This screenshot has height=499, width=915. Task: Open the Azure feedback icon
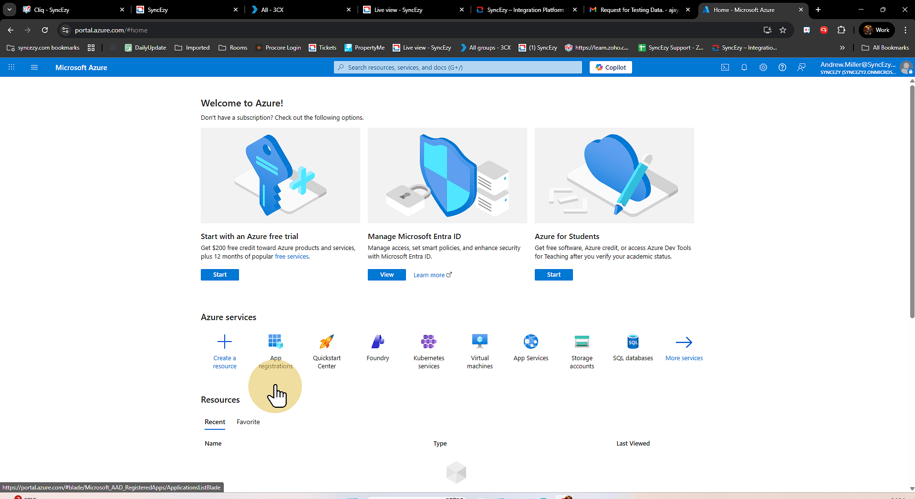tap(801, 67)
